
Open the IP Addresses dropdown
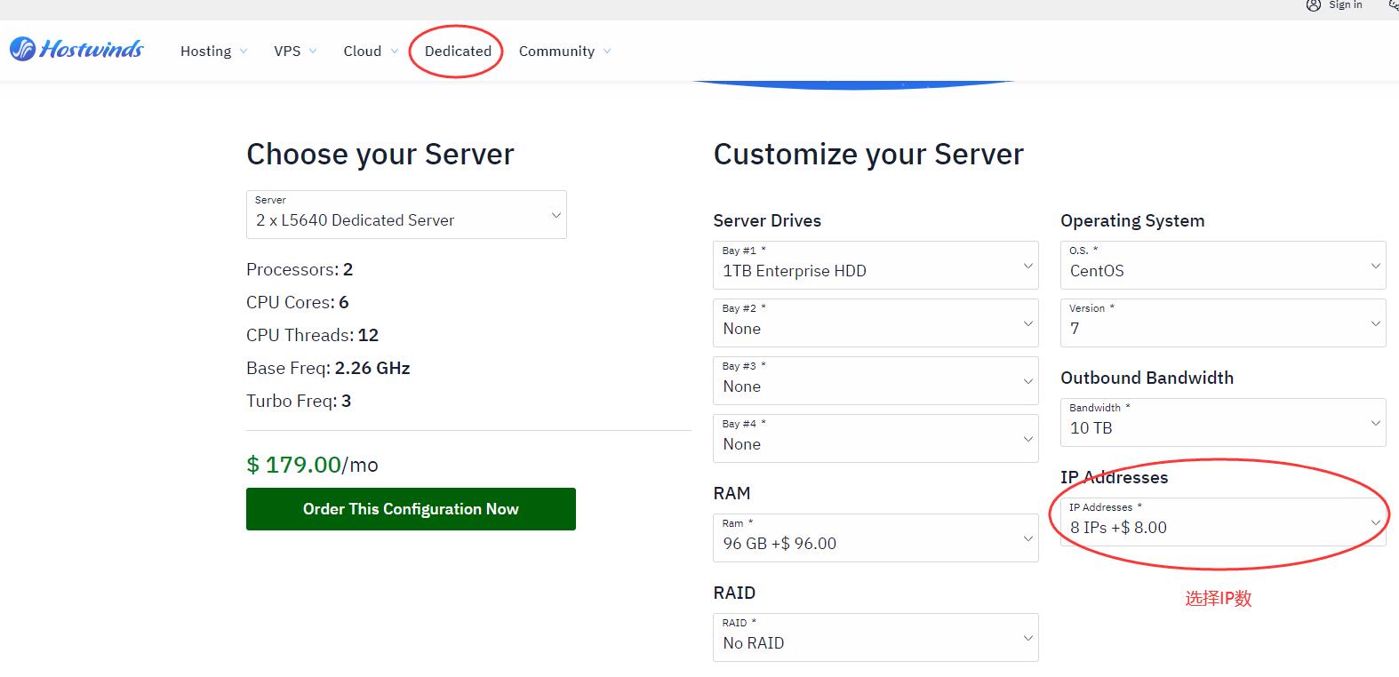1223,522
